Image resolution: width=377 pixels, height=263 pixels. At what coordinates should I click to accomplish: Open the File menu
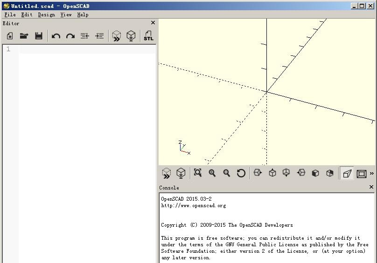10,14
